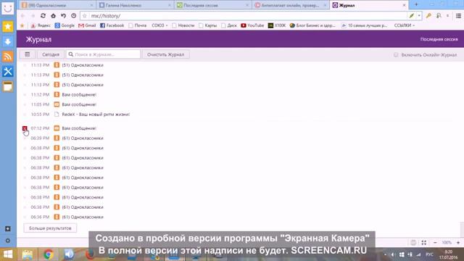Open the Карты bookmark
The image size is (464, 261).
(x=208, y=26)
